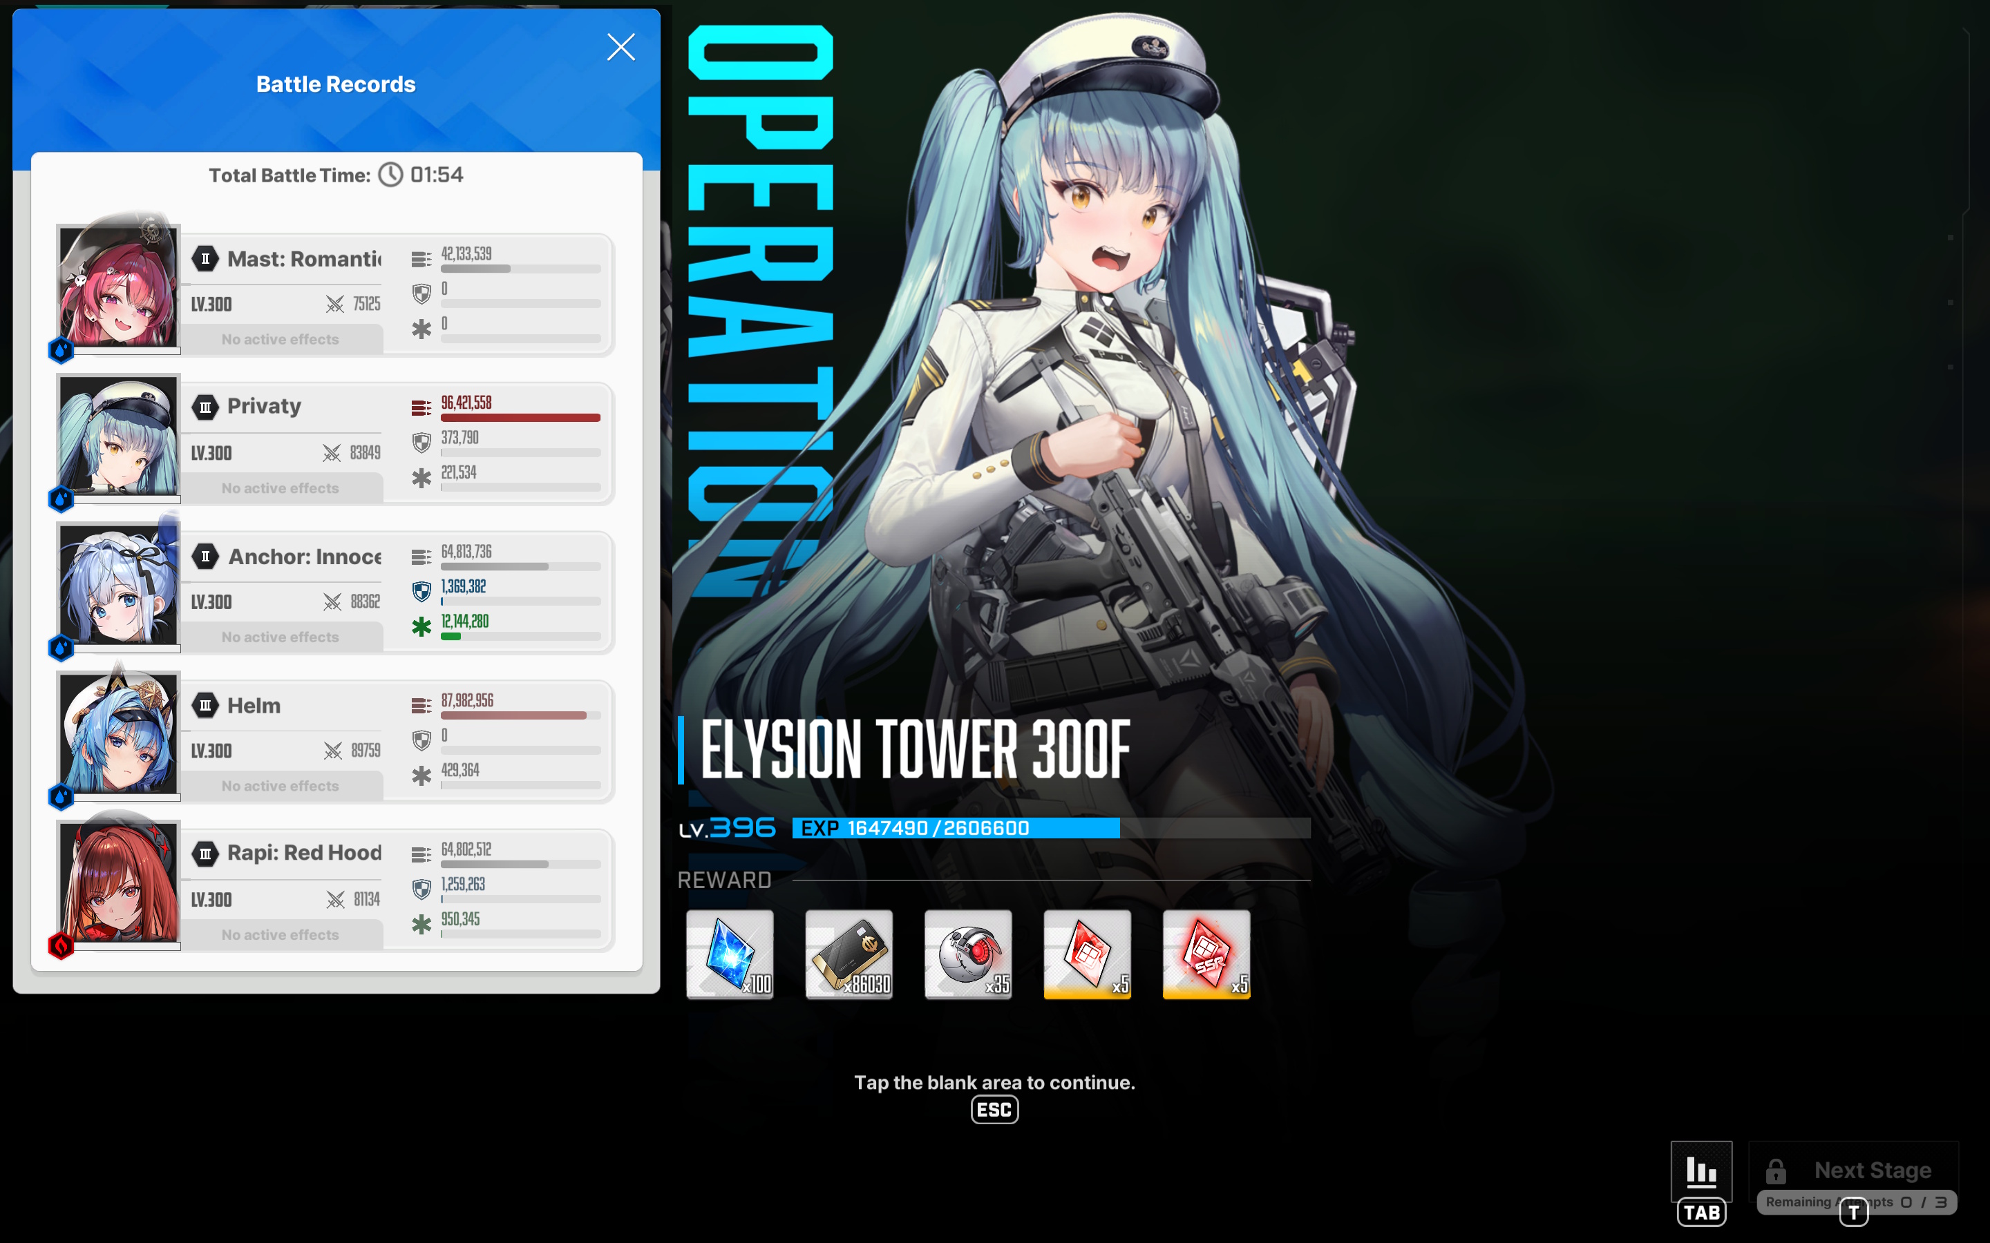This screenshot has width=1990, height=1243.
Task: Click Rapi's damage value 64,802,512
Action: pos(466,849)
